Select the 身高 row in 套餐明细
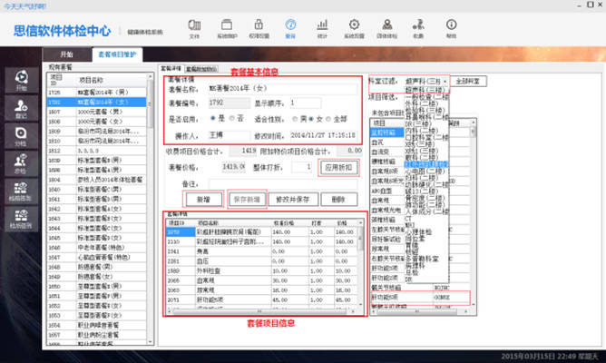The width and height of the screenshot is (606, 363). click(x=262, y=251)
